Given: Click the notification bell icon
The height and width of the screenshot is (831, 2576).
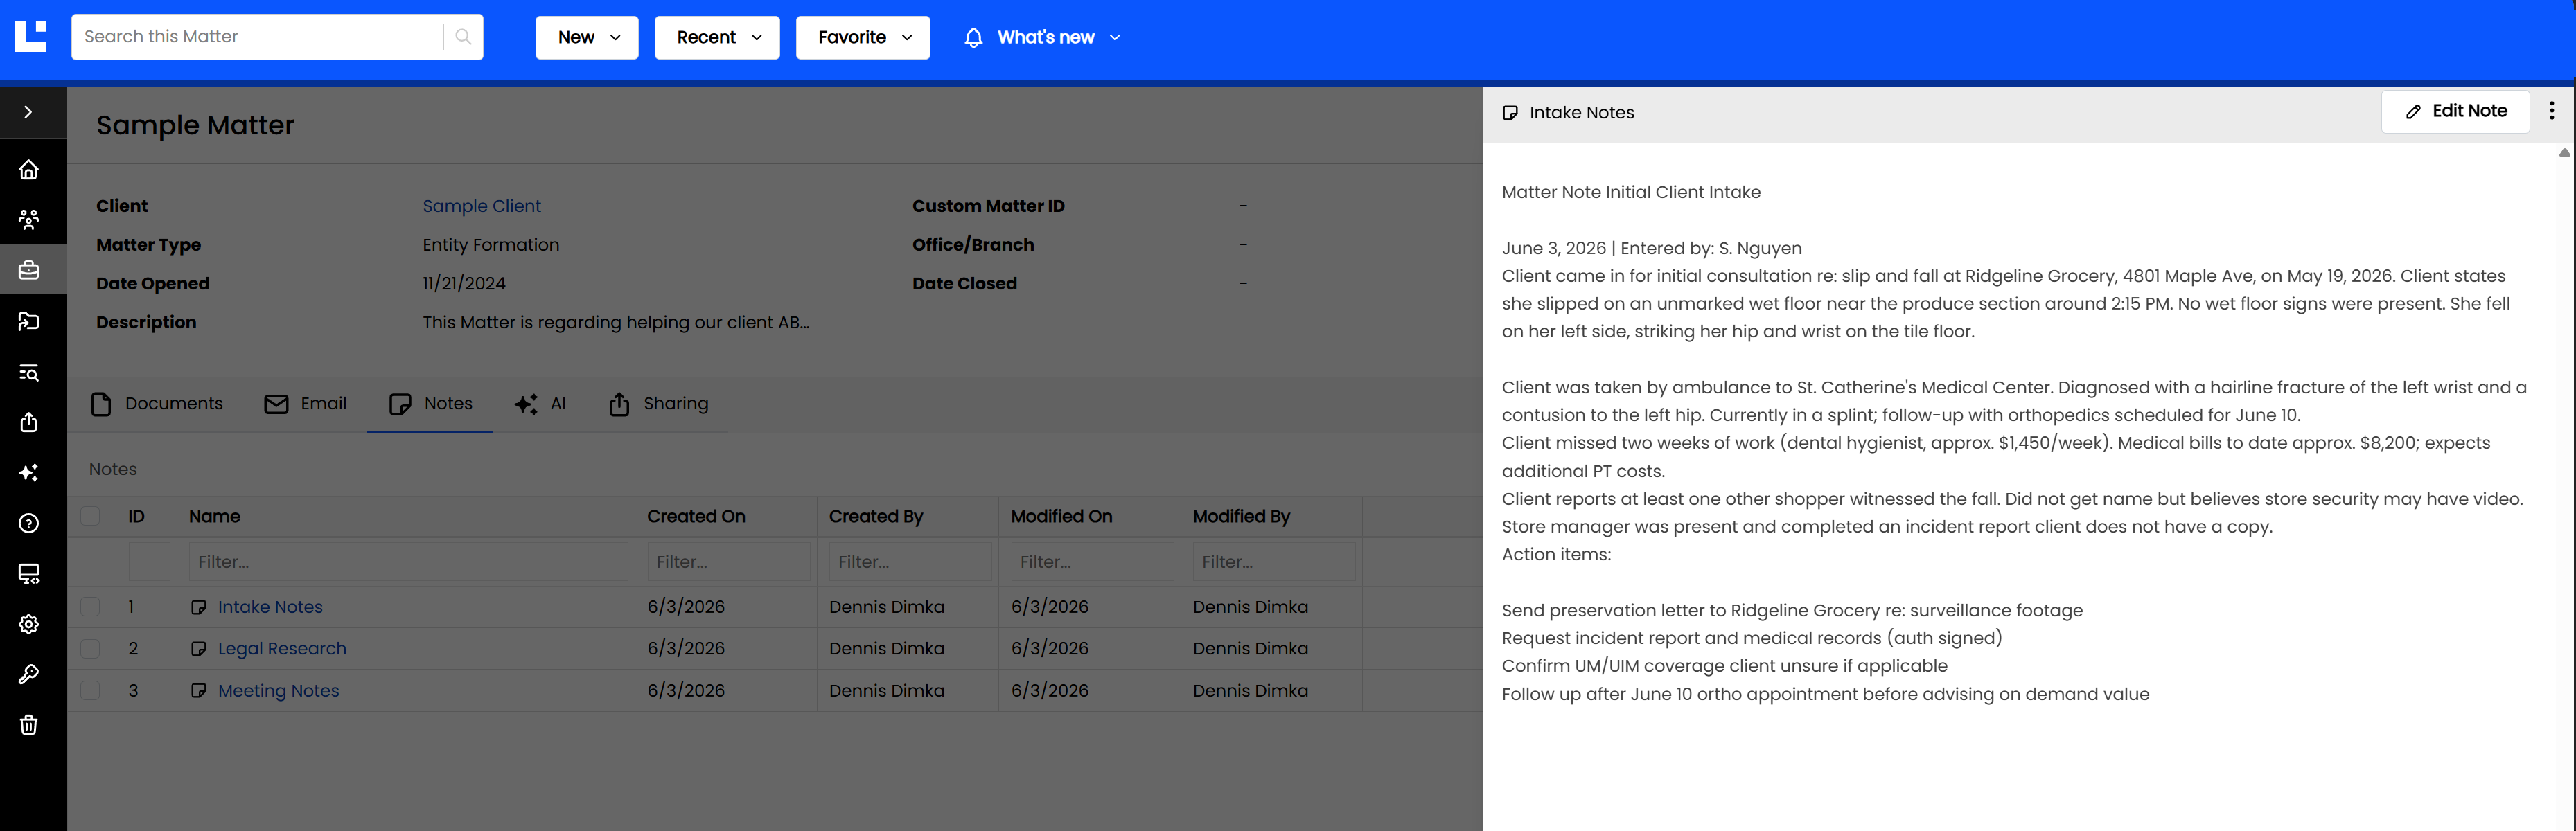Looking at the screenshot, I should pyautogui.click(x=974, y=37).
